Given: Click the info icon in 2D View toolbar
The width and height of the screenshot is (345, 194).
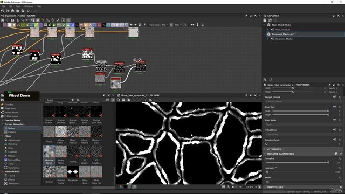Looking at the screenshot, I should (x=146, y=100).
